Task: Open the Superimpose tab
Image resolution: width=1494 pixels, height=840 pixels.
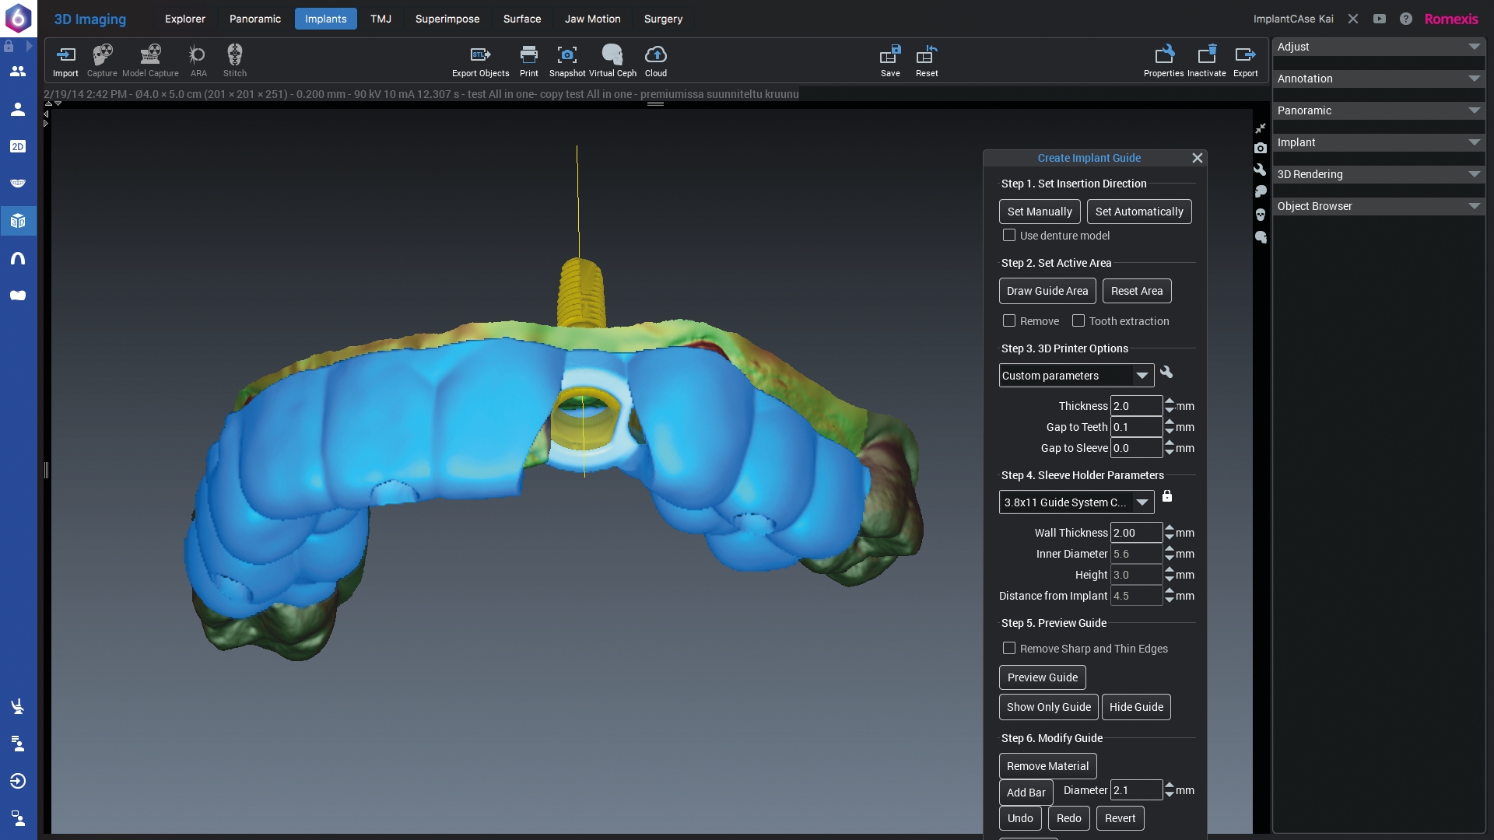Action: [x=447, y=19]
